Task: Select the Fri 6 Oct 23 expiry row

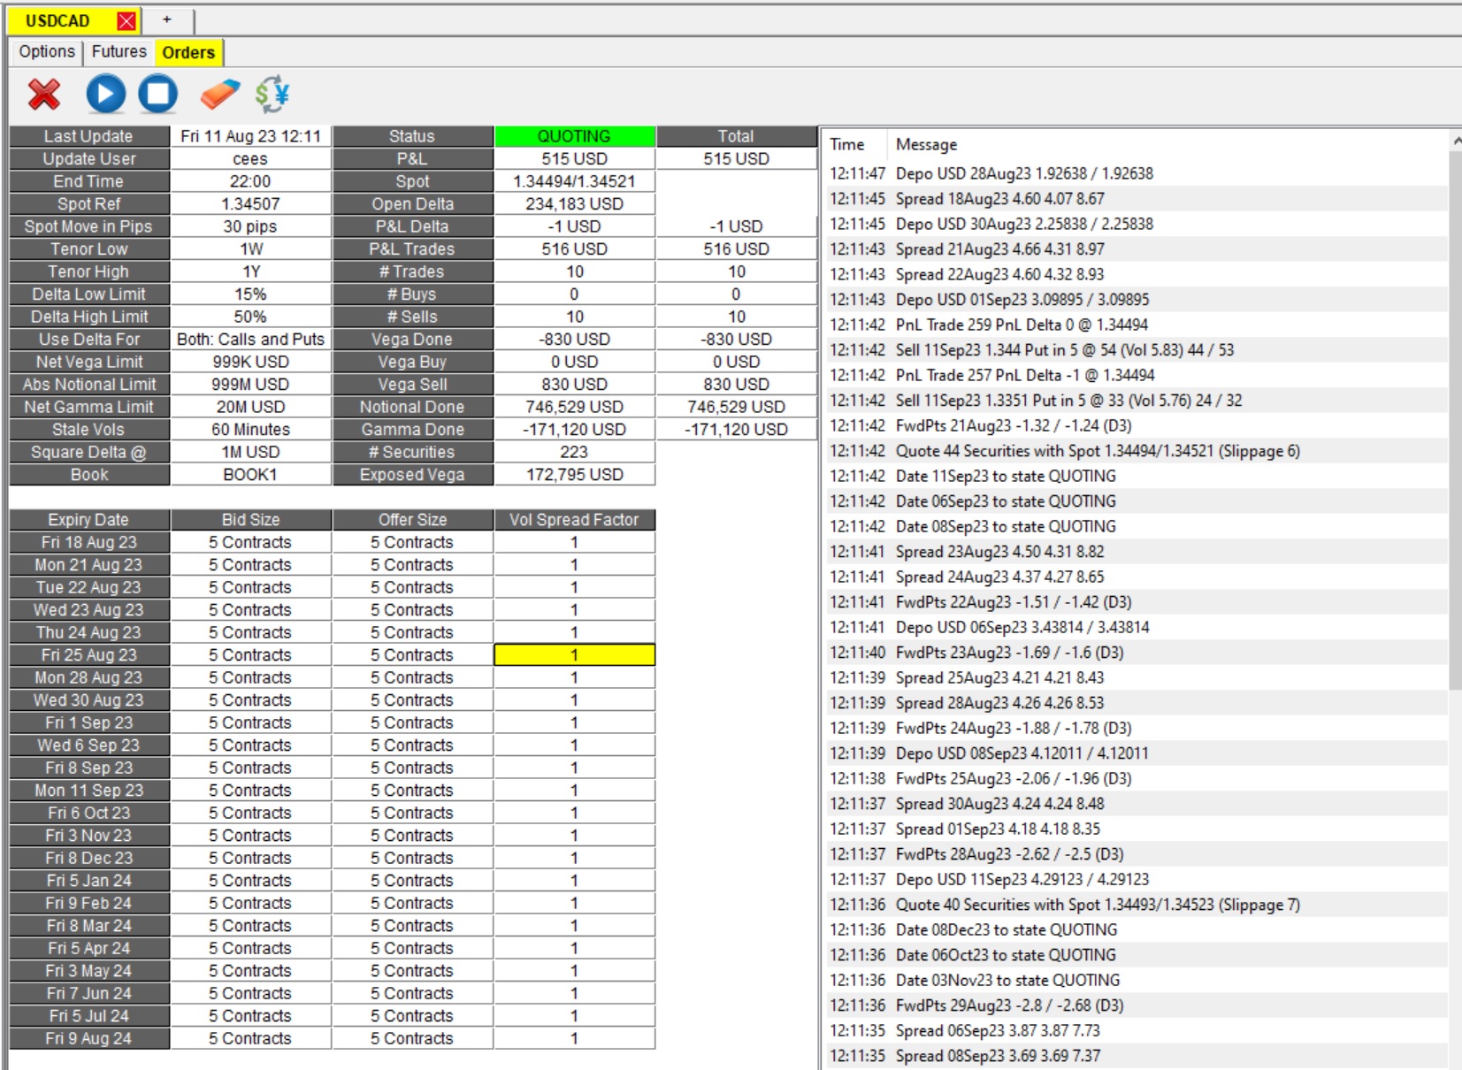Action: (x=89, y=813)
